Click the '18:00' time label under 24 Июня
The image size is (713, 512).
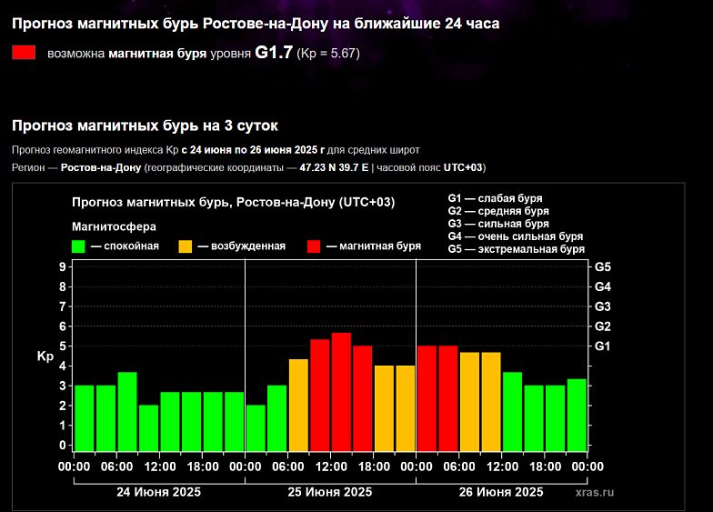point(202,467)
